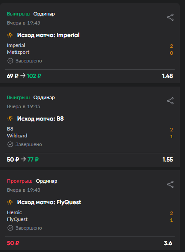Click the completed checkmark under FlyQuest
185x252 pixels.
(10, 228)
